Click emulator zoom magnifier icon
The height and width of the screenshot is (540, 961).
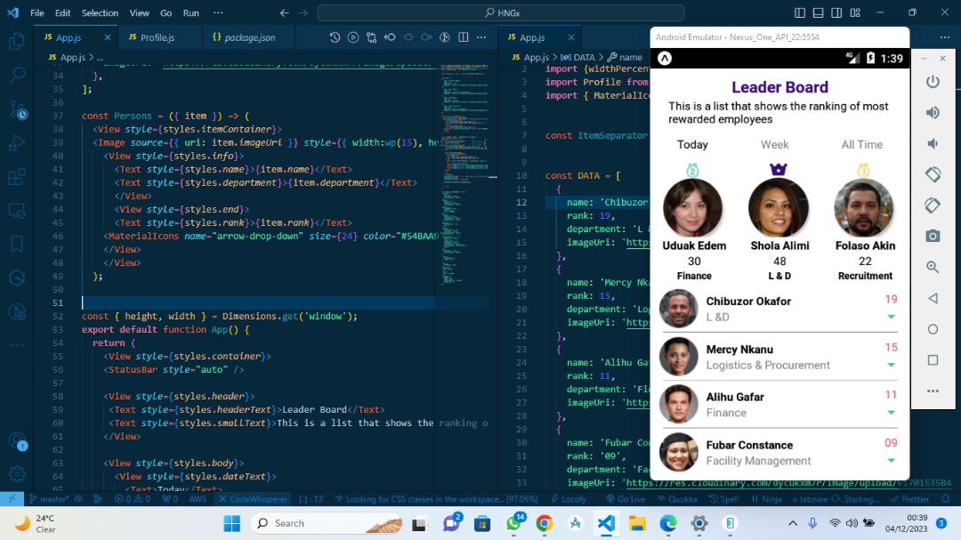933,267
